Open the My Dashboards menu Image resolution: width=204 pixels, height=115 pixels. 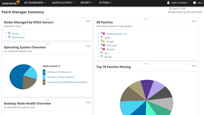(35, 3)
